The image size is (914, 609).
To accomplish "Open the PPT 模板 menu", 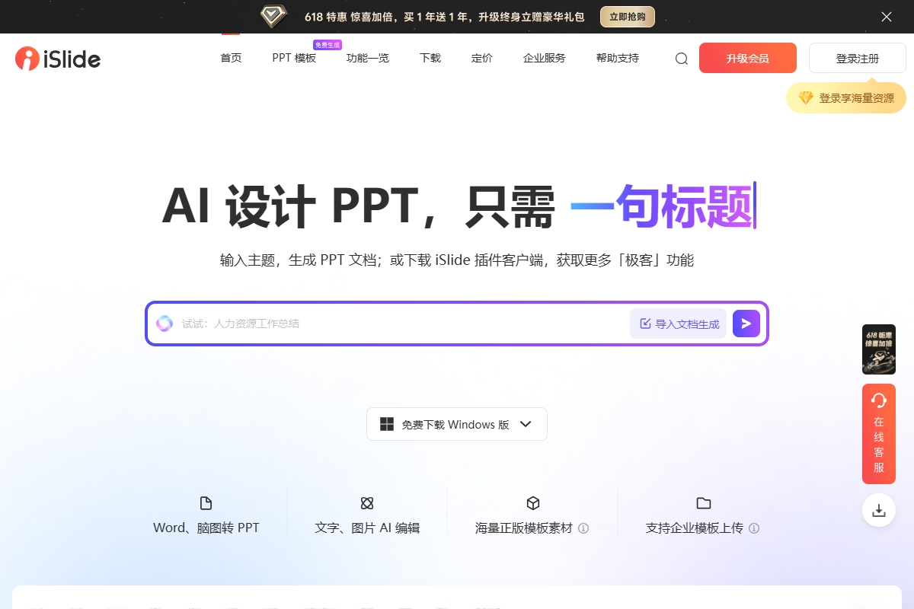I will [294, 59].
